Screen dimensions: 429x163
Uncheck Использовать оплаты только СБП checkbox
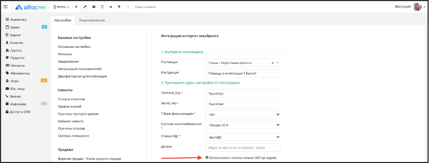207,158
